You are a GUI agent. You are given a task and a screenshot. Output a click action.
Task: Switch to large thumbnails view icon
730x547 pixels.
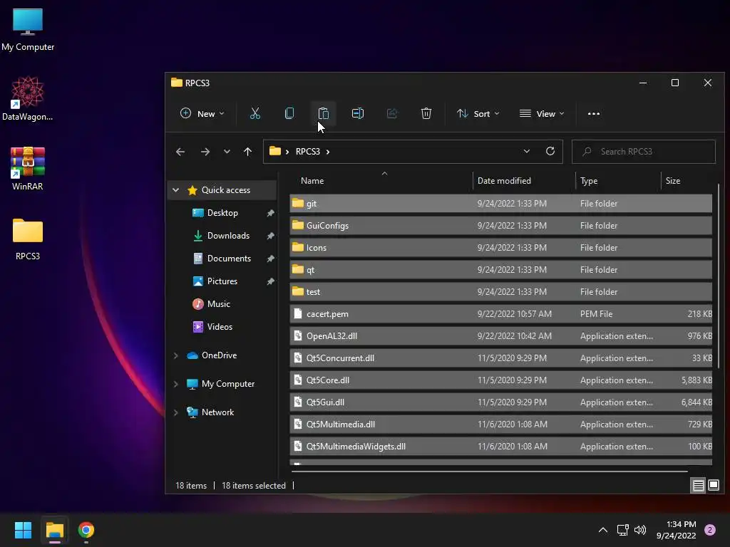pos(713,486)
